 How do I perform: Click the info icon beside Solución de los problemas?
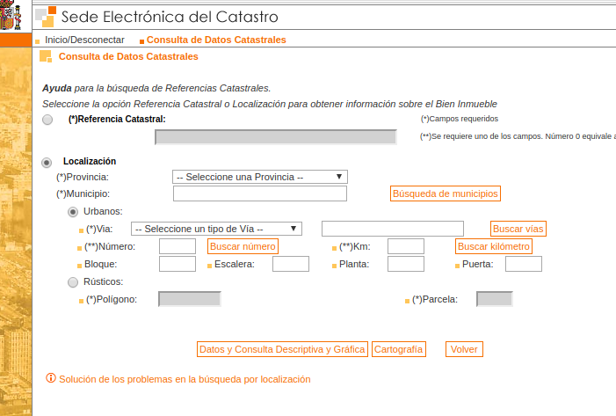click(51, 378)
